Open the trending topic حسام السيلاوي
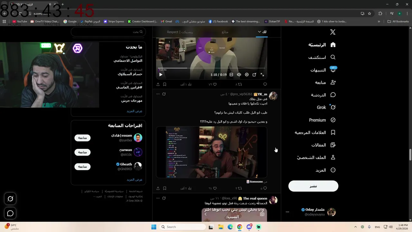Viewport: 412px width, 232px height. [130, 74]
